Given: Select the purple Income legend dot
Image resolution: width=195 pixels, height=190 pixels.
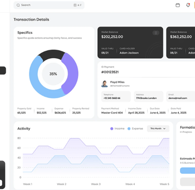Looking at the screenshot, I should tap(112, 129).
